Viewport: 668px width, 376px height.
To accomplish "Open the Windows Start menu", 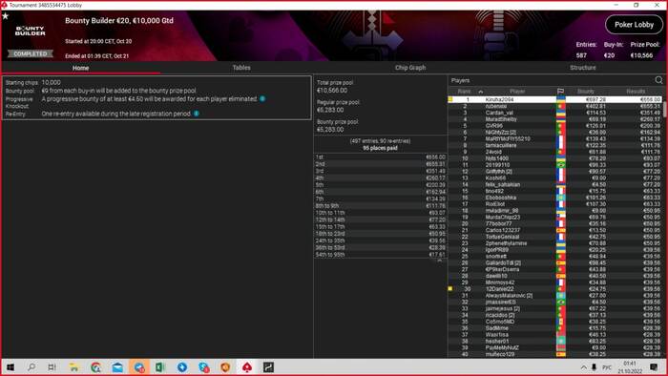I will 10,367.
